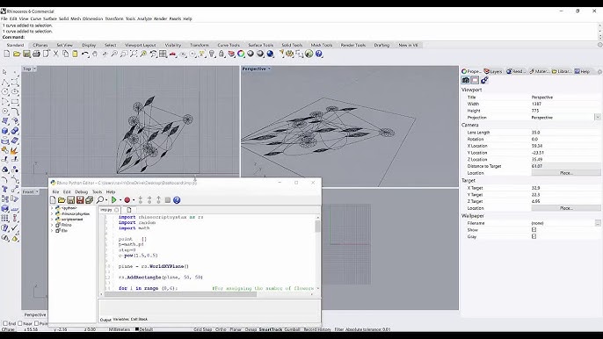Click the Save icon in Python editor
603x339 pixels.
[x=70, y=200]
